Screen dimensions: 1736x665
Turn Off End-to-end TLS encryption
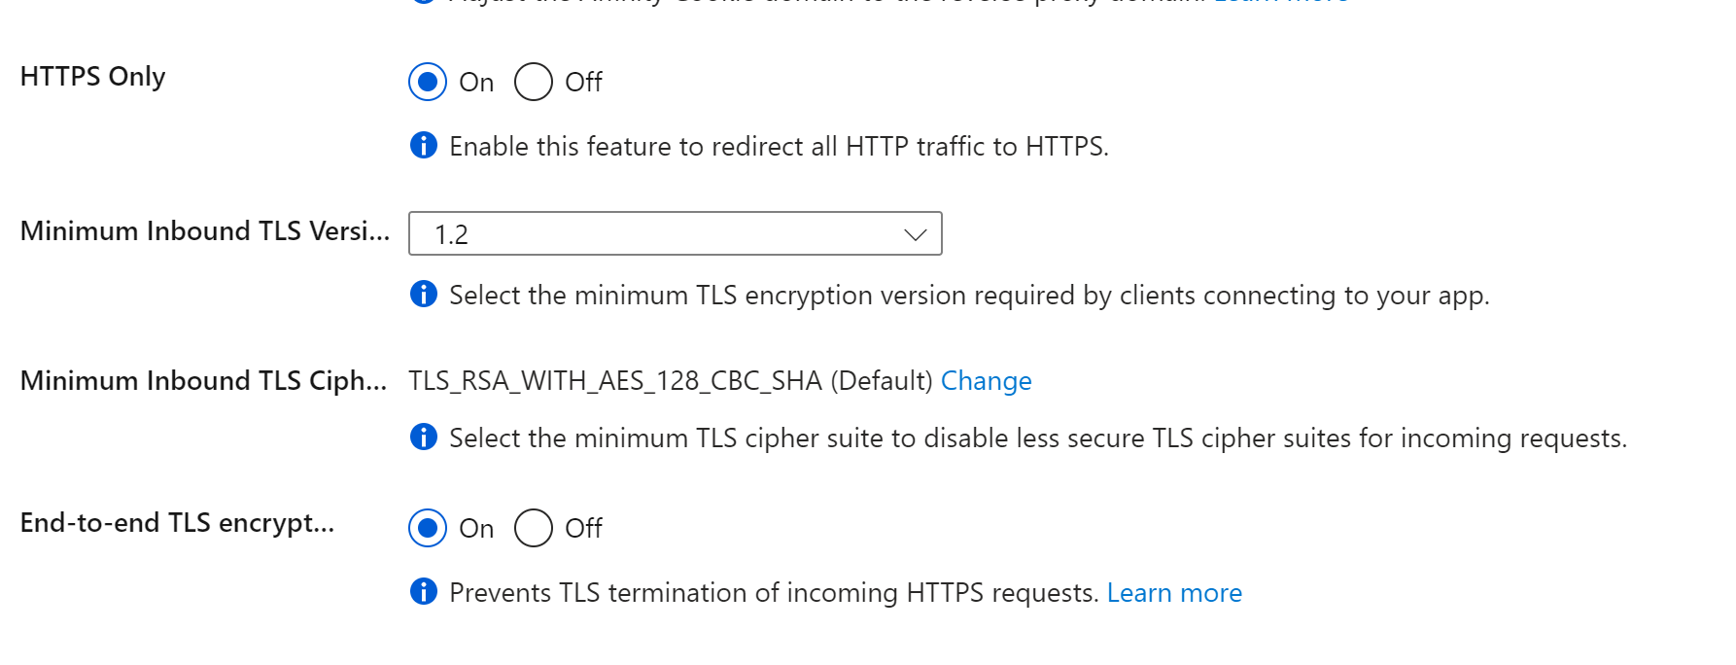tap(534, 528)
